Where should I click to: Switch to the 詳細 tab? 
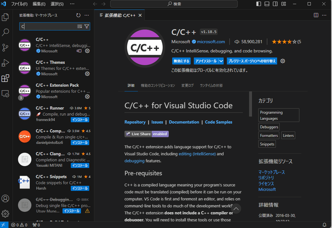131,85
